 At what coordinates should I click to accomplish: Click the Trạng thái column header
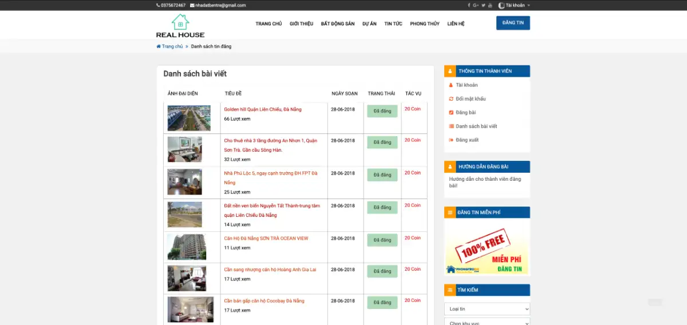[x=381, y=93]
